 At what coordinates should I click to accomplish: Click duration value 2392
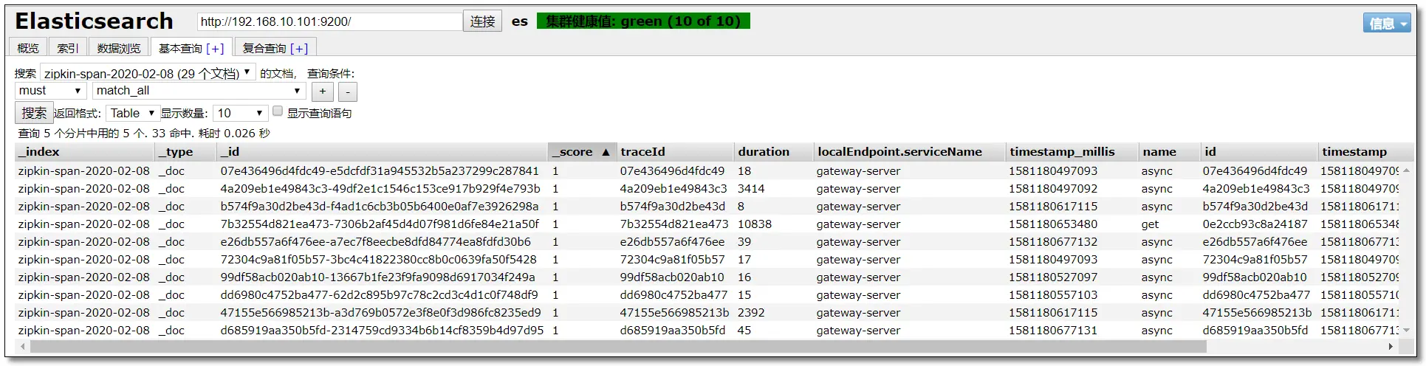tap(751, 312)
